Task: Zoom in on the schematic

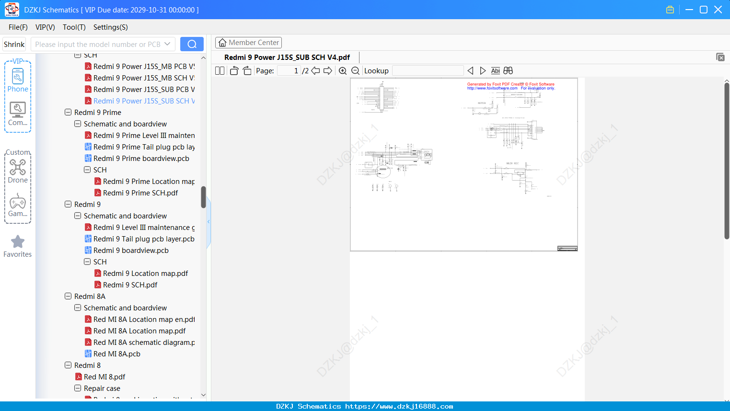Action: pyautogui.click(x=343, y=71)
